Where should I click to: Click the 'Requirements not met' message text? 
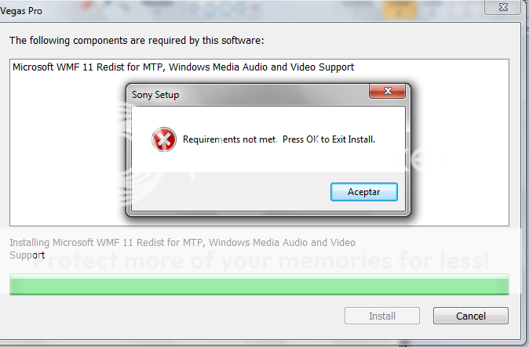point(230,139)
